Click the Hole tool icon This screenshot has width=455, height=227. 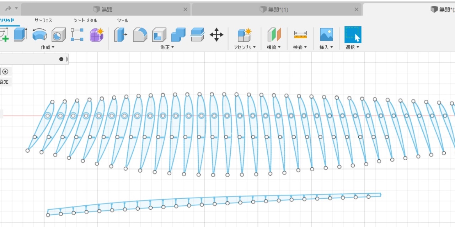pos(59,35)
